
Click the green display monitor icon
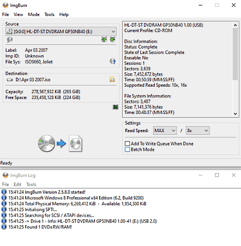(x=116, y=107)
